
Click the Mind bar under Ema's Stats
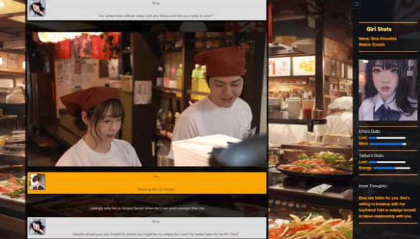(388, 144)
